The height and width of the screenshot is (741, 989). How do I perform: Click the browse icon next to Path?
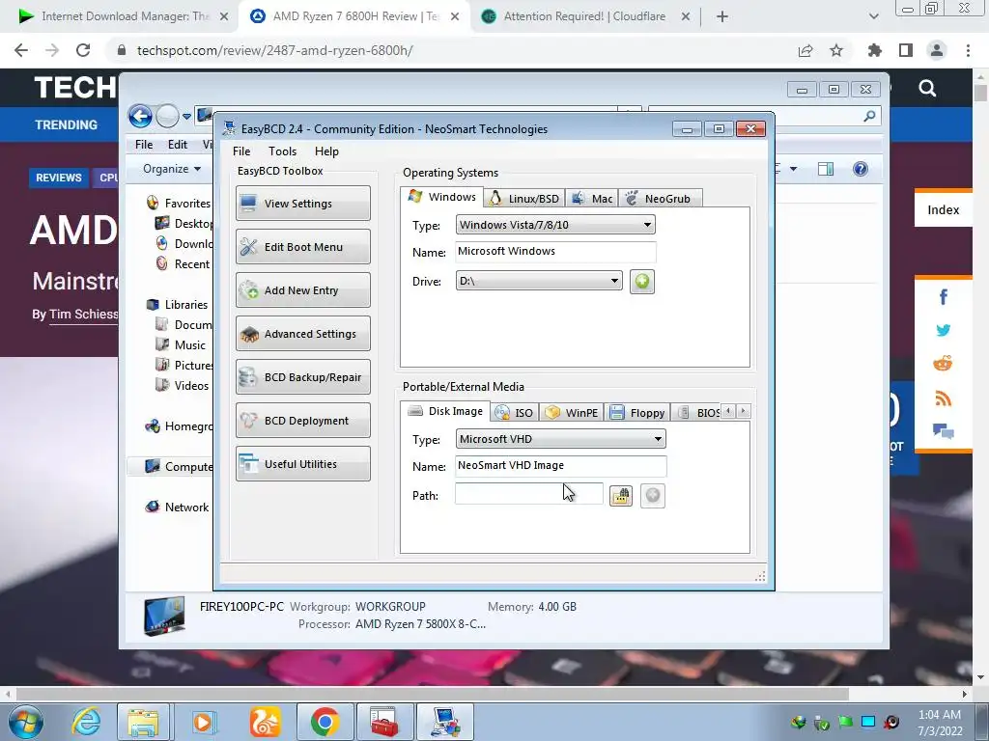[x=621, y=496]
